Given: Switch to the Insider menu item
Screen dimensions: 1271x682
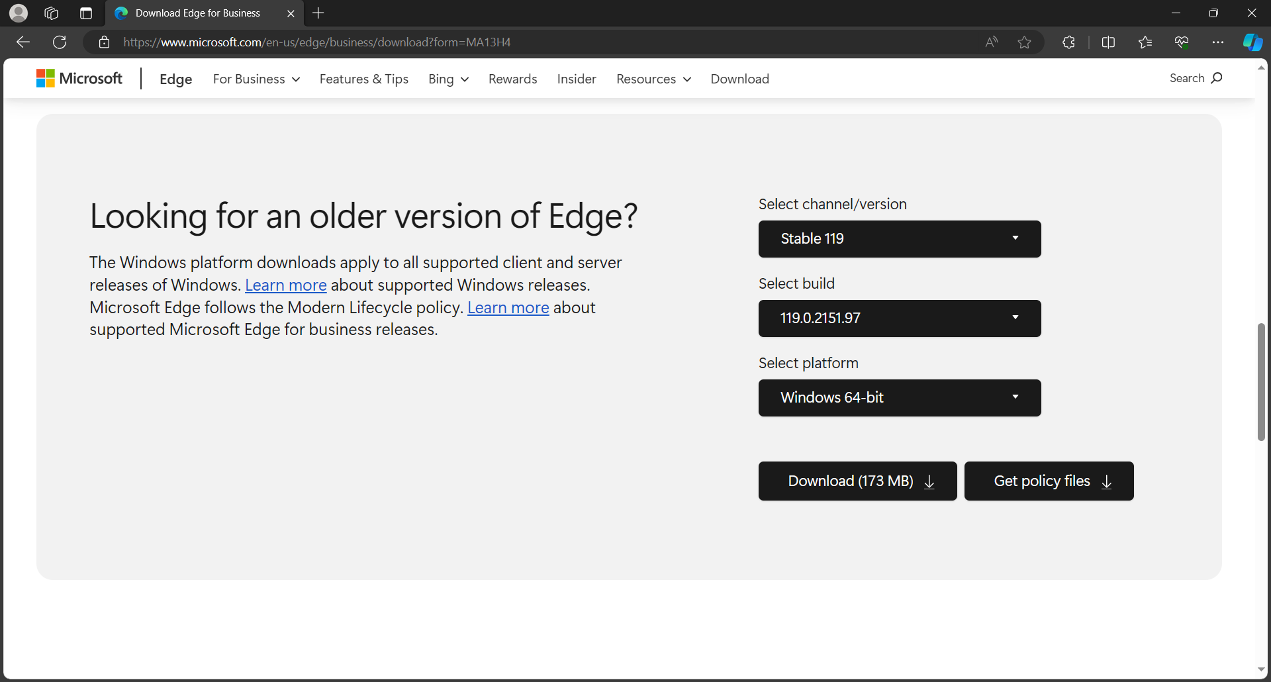Looking at the screenshot, I should 576,79.
